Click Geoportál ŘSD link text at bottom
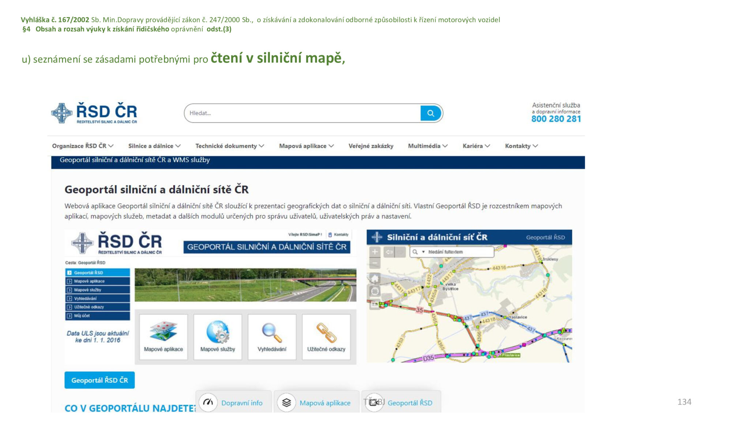Image resolution: width=749 pixels, height=421 pixels. pyautogui.click(x=410, y=403)
